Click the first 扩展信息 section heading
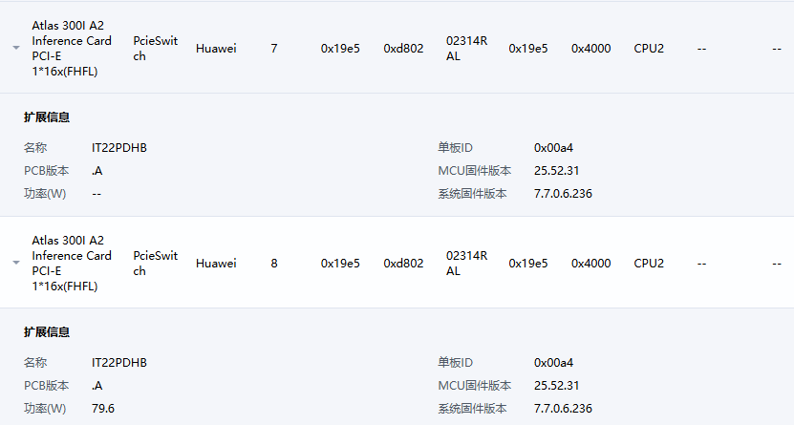Viewport: 794px width, 425px height. [x=47, y=117]
